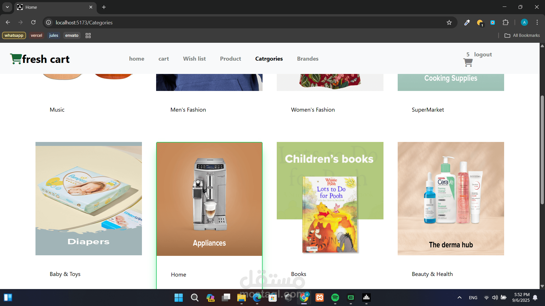The image size is (545, 306).
Task: Open File Explorer from the taskbar
Action: point(241,297)
